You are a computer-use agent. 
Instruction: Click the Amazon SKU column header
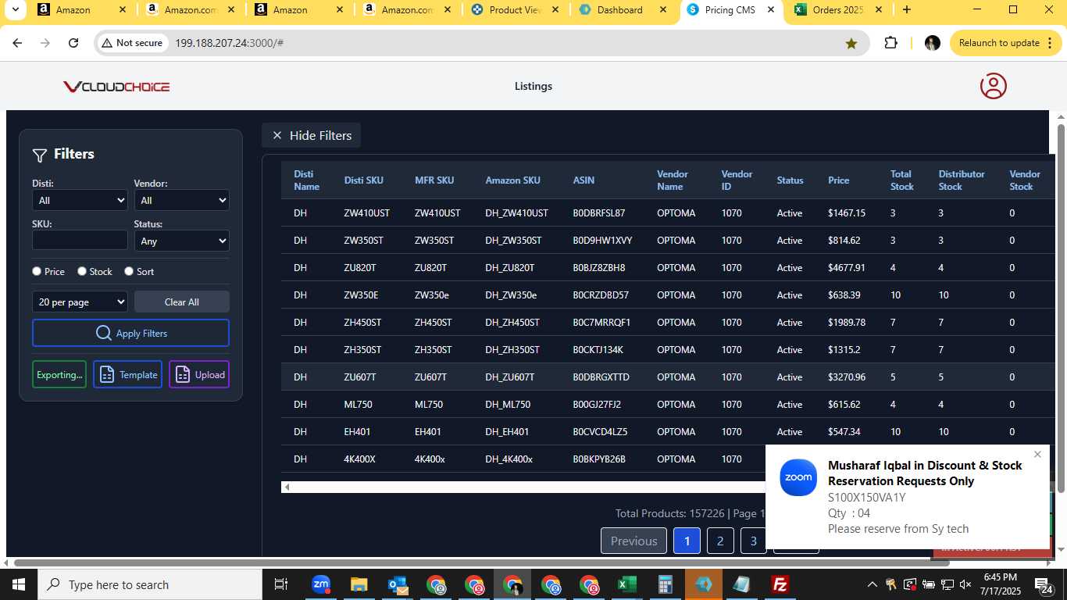(x=512, y=180)
